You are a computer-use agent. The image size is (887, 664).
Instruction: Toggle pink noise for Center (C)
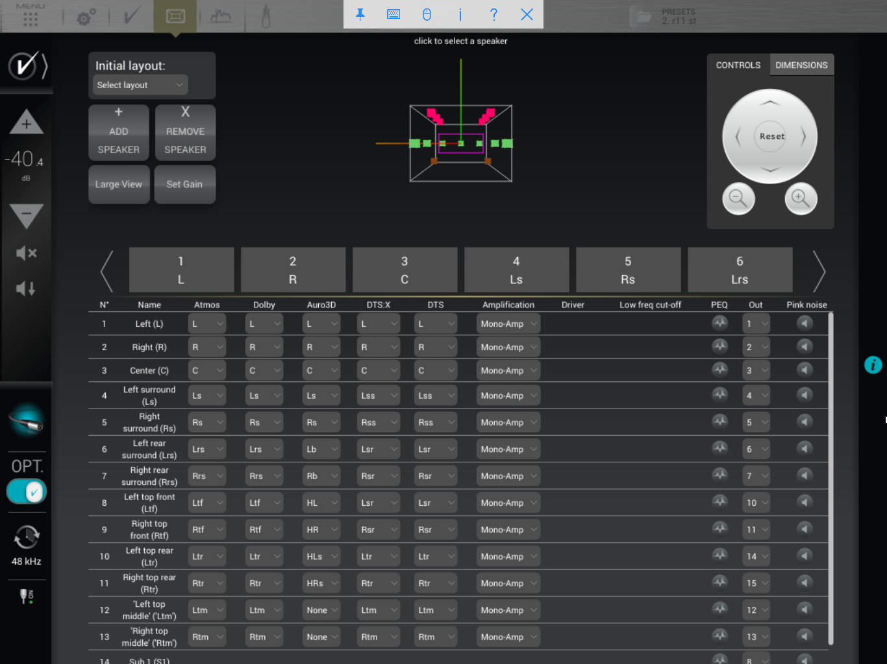coord(805,370)
